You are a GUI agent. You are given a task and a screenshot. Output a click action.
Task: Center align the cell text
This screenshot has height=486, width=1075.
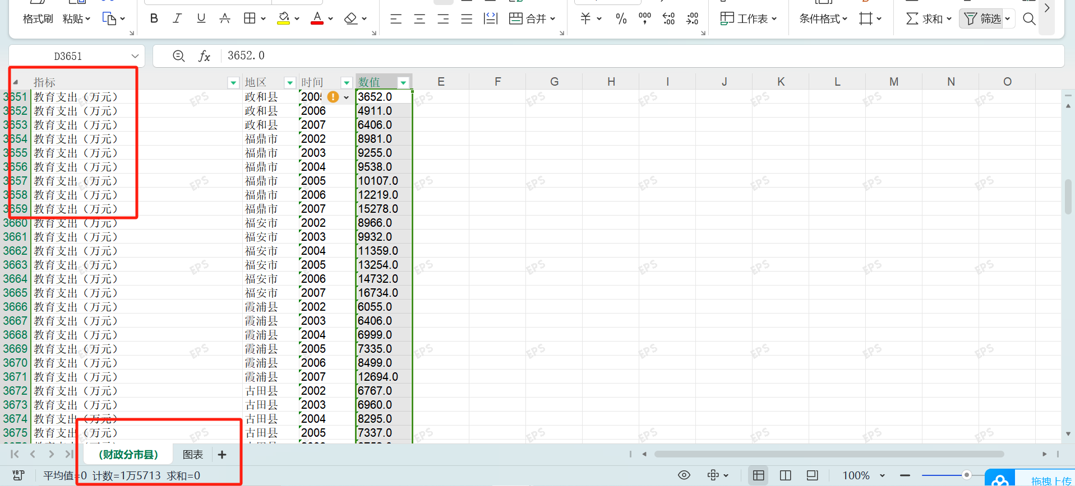point(419,19)
